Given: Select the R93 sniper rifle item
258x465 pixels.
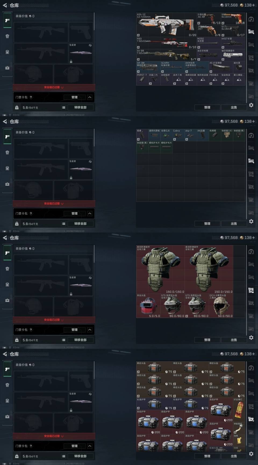Looking at the screenshot, I should (167, 43).
